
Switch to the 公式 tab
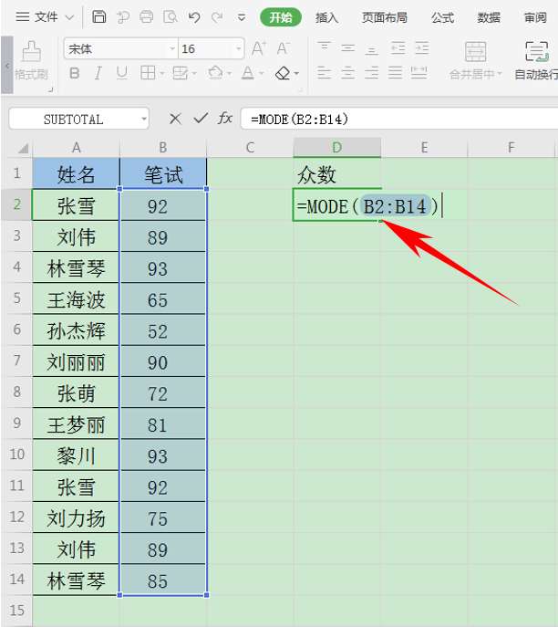point(442,17)
